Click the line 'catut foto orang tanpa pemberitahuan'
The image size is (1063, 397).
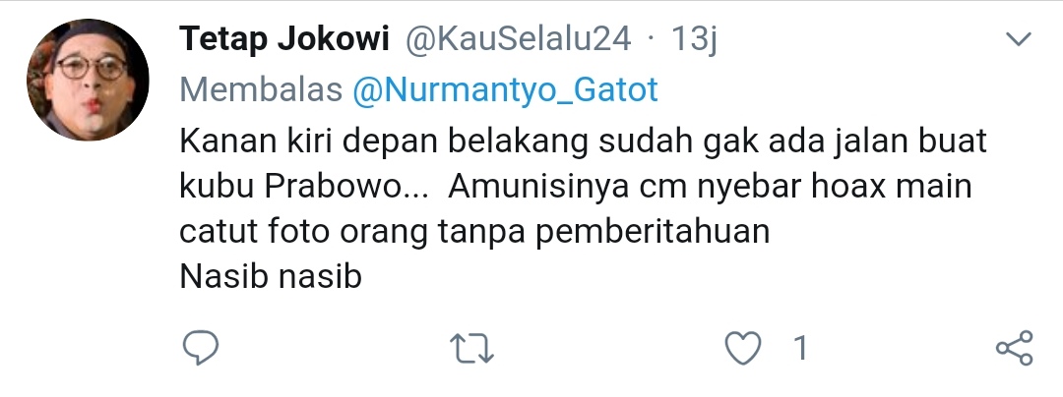coord(474,232)
